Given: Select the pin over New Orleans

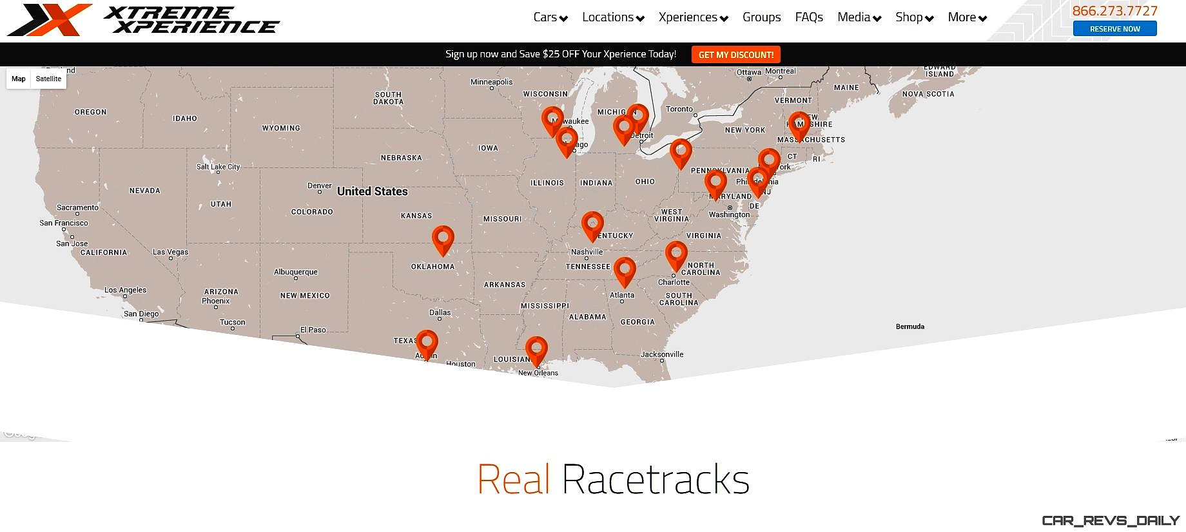Looking at the screenshot, I should coord(536,352).
